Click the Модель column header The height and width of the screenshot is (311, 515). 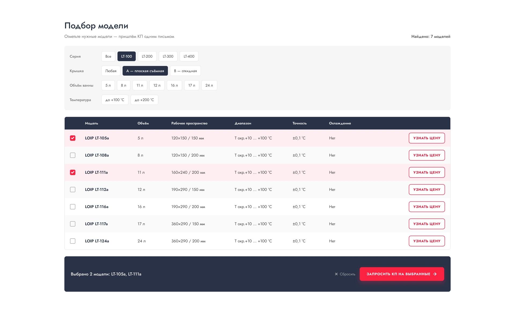pyautogui.click(x=91, y=123)
